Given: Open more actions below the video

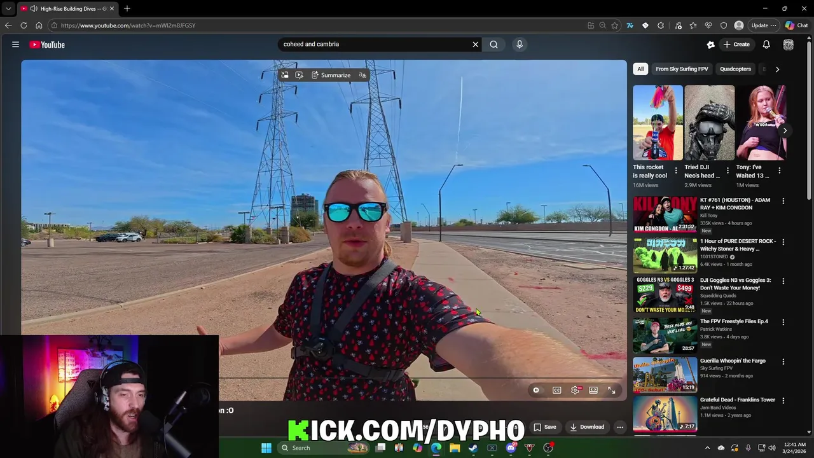Looking at the screenshot, I should pyautogui.click(x=620, y=427).
